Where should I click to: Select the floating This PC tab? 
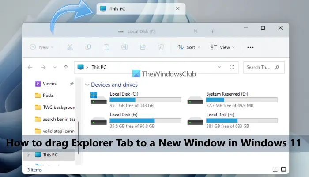(141, 9)
